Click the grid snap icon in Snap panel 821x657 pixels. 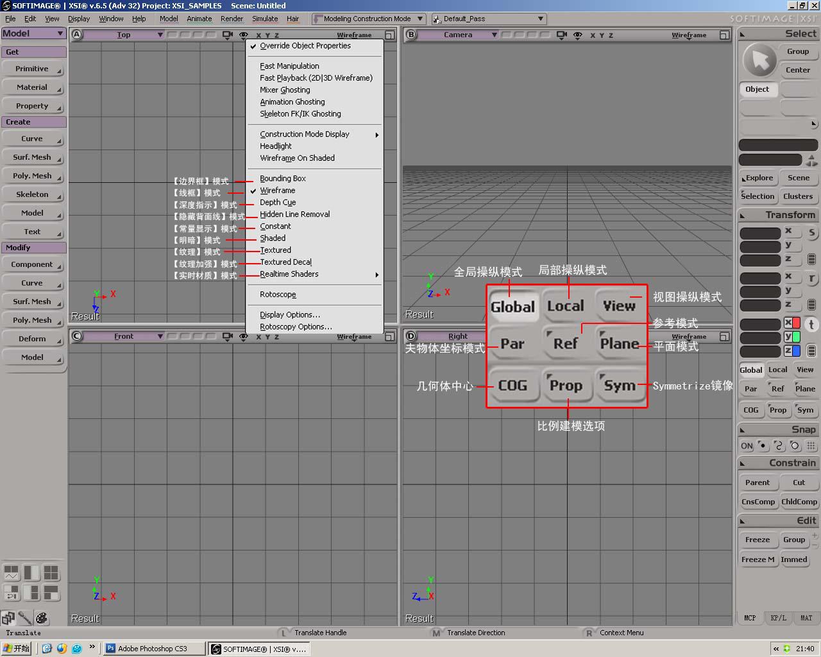point(811,445)
